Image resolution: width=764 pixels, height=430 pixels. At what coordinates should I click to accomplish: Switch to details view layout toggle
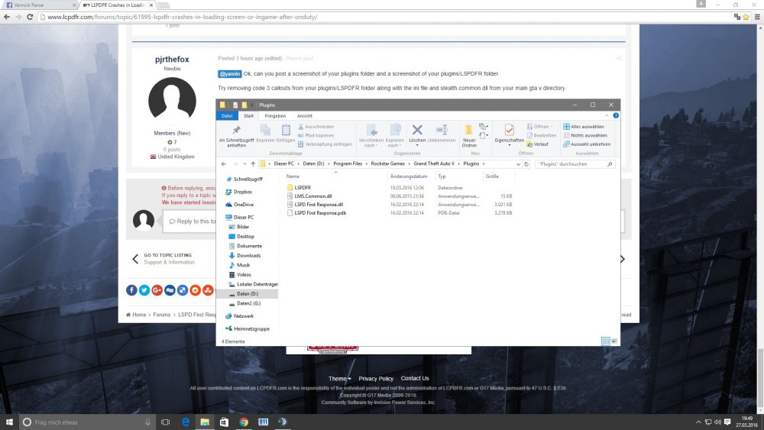[x=605, y=341]
